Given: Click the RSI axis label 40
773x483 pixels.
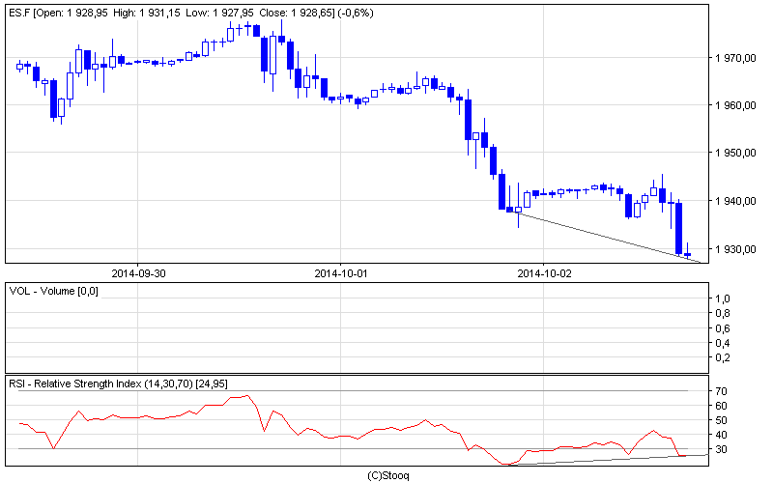Looking at the screenshot, I should click(x=721, y=435).
